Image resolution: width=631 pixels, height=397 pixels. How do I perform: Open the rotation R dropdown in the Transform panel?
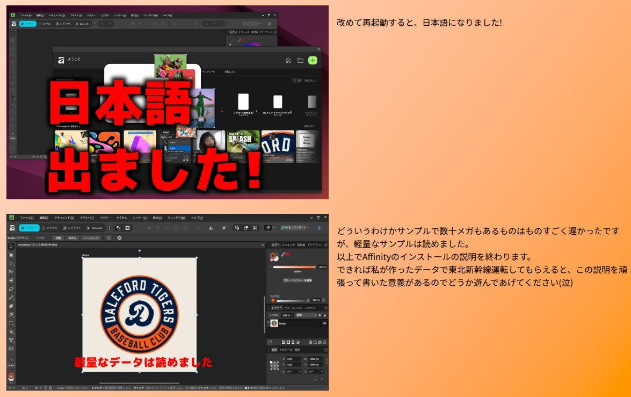coord(300,372)
